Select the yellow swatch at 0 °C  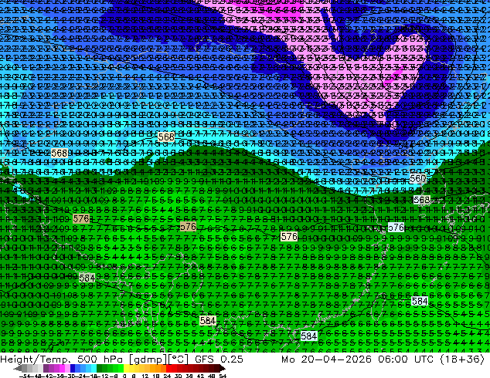pos(126,369)
